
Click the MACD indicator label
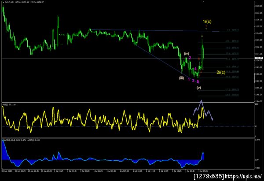[21, 140]
